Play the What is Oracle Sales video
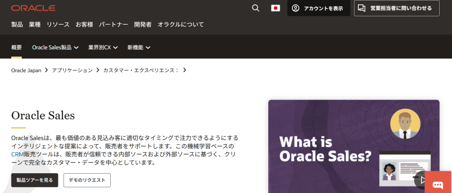The height and width of the screenshot is (193, 452). (x=422, y=180)
